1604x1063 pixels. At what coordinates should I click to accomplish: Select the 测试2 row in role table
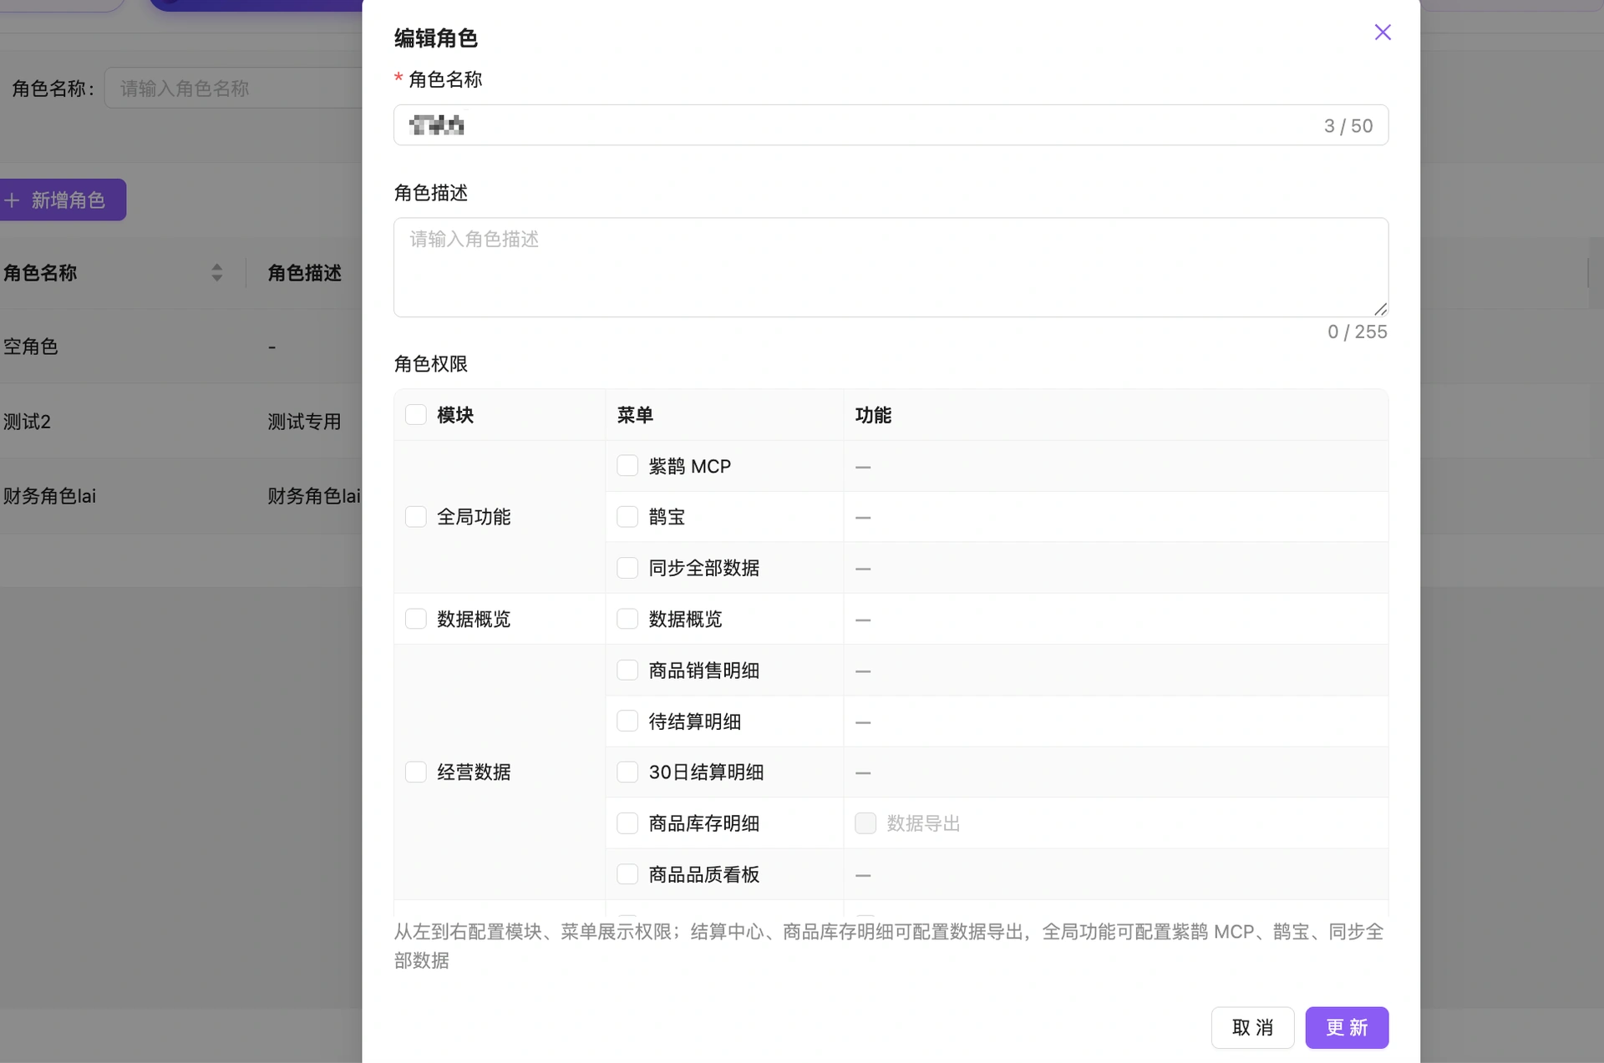(x=180, y=422)
